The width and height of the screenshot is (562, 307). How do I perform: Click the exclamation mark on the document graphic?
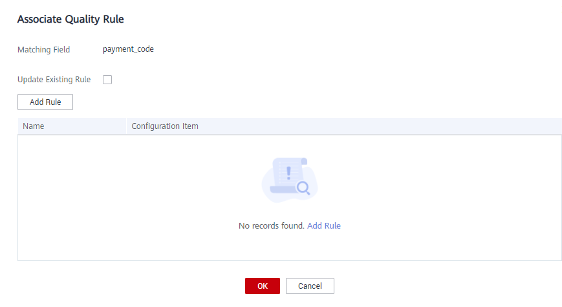pyautogui.click(x=288, y=173)
